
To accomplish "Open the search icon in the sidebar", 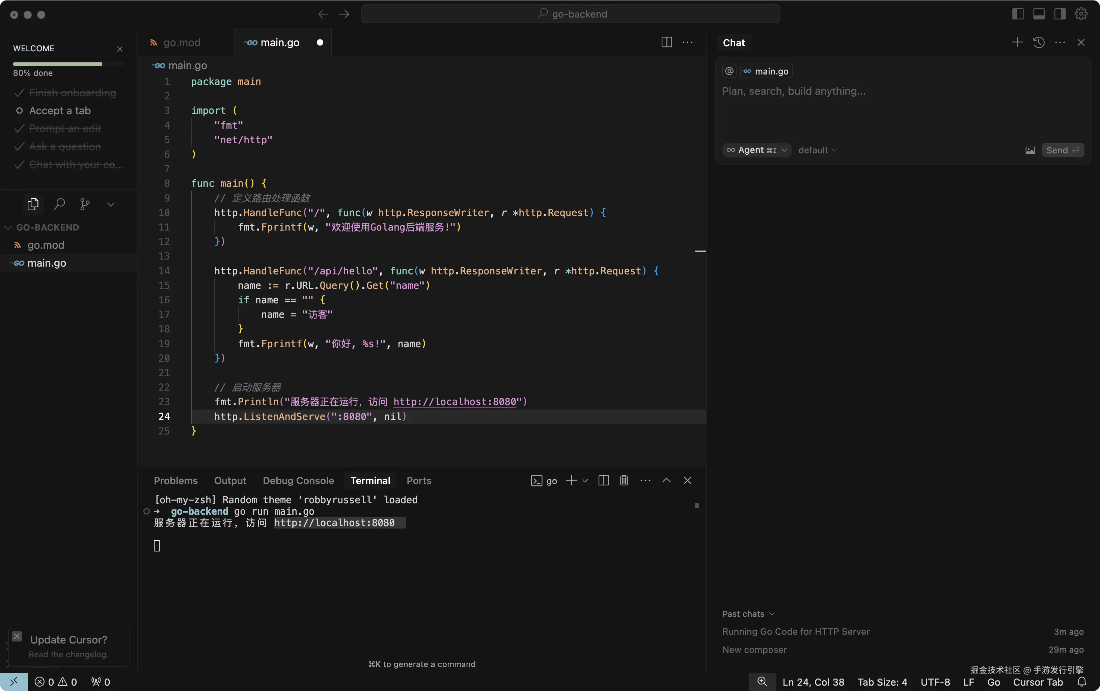I will click(59, 204).
